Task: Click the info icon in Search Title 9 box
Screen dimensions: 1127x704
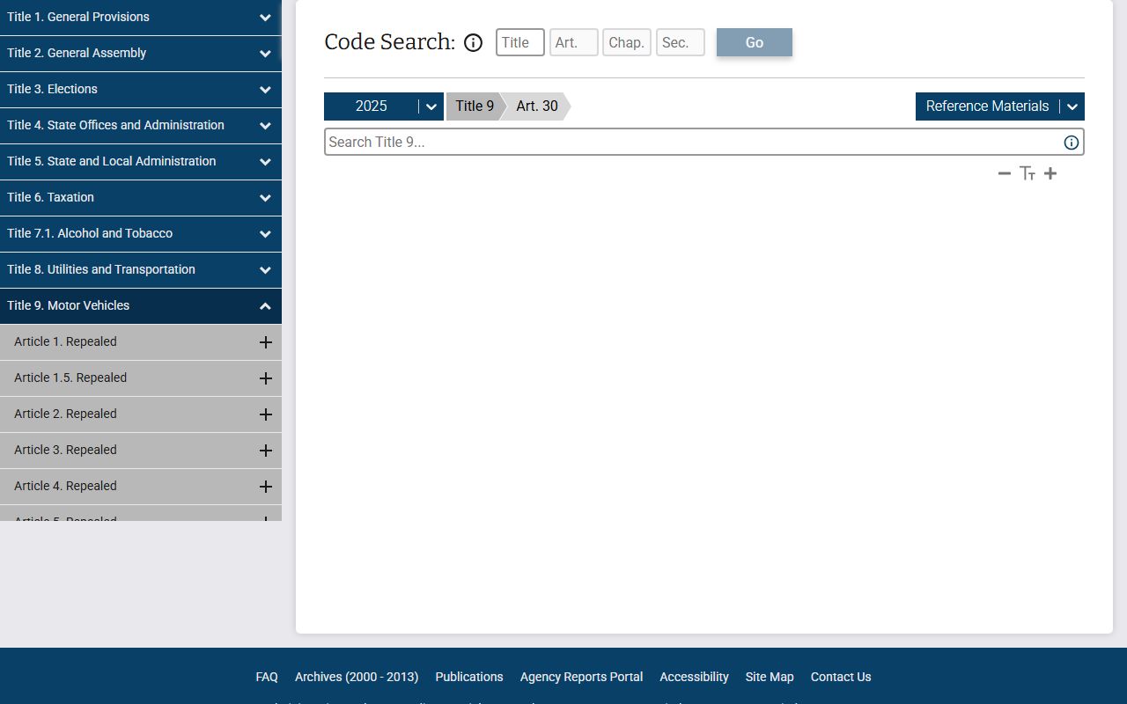Action: [1071, 143]
